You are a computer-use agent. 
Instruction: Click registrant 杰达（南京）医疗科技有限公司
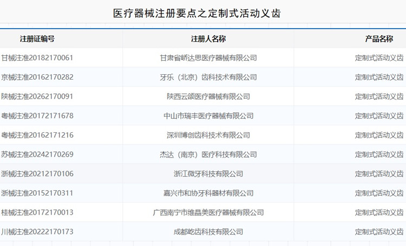(x=208, y=154)
